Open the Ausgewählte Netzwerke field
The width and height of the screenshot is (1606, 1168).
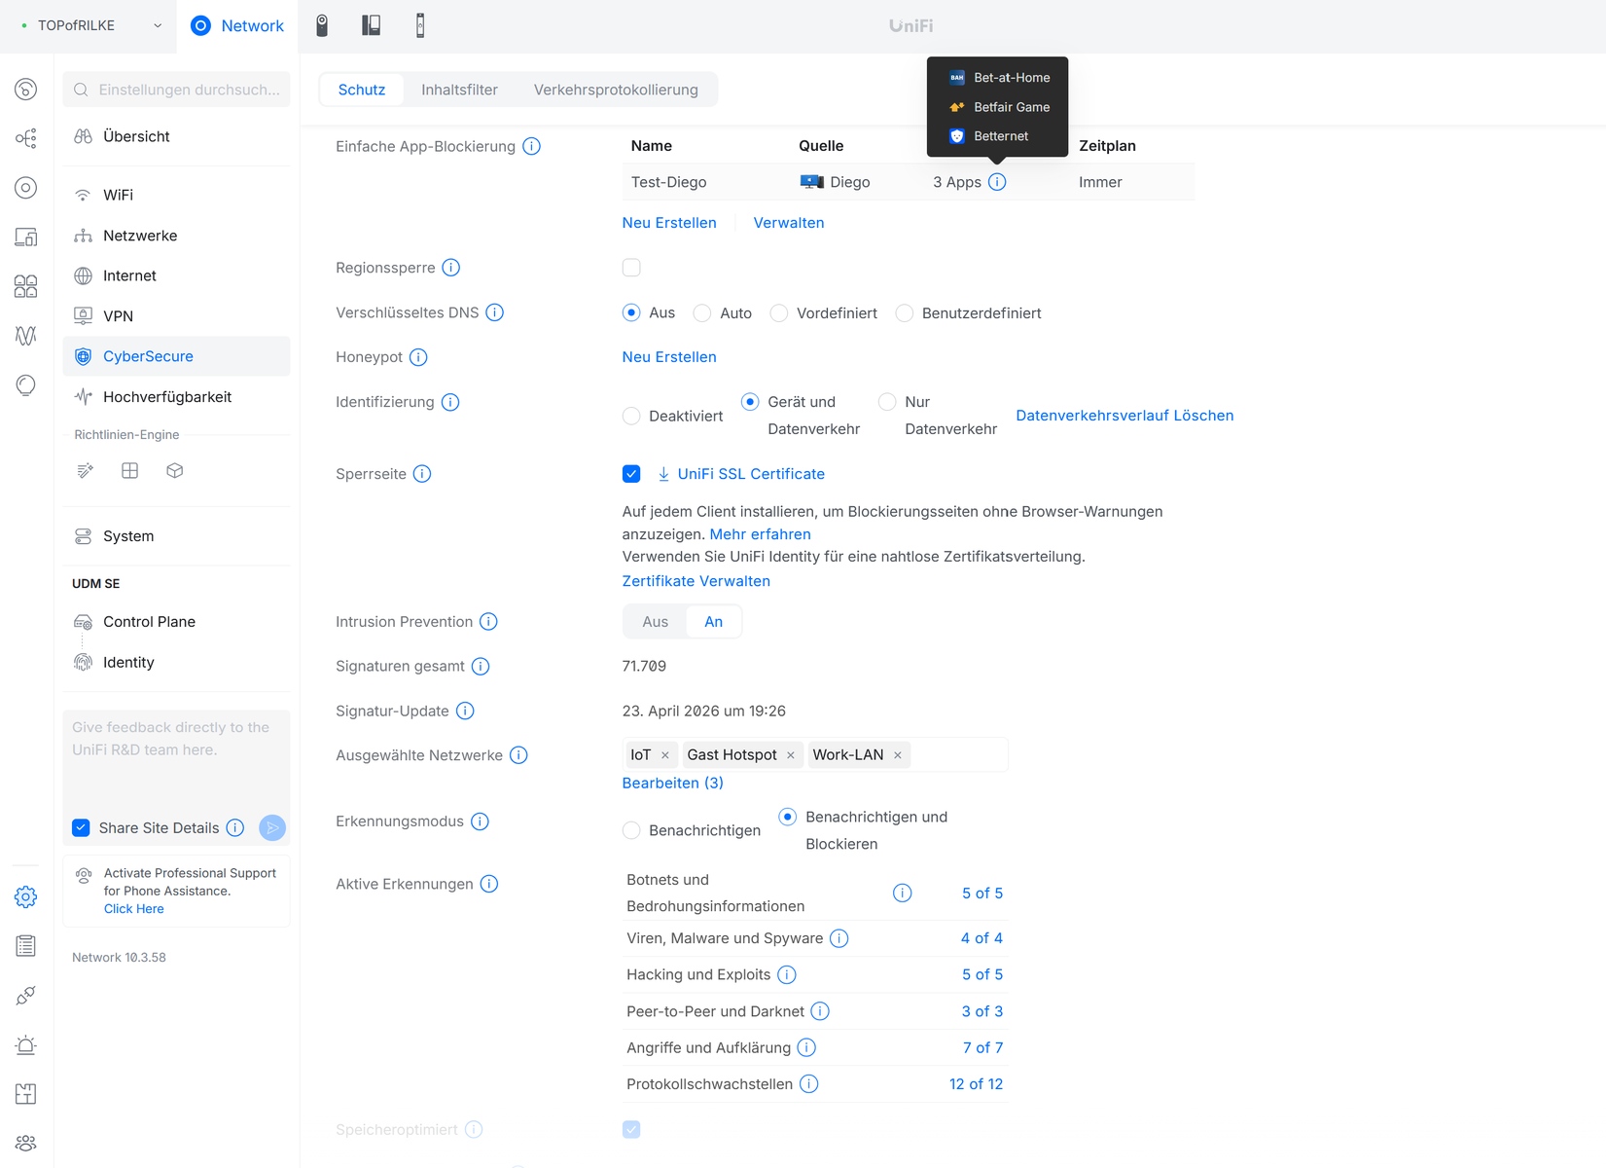pos(814,754)
